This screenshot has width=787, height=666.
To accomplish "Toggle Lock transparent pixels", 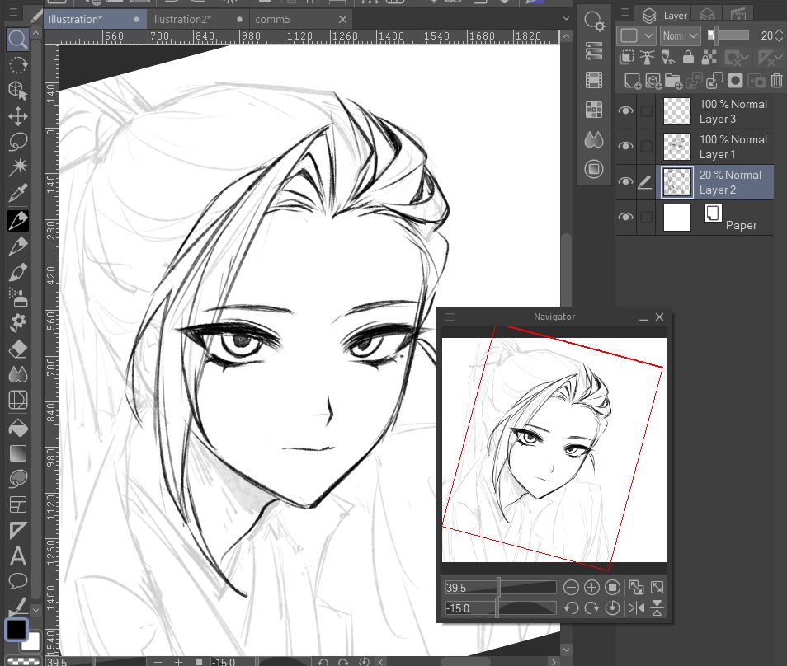I will (709, 58).
